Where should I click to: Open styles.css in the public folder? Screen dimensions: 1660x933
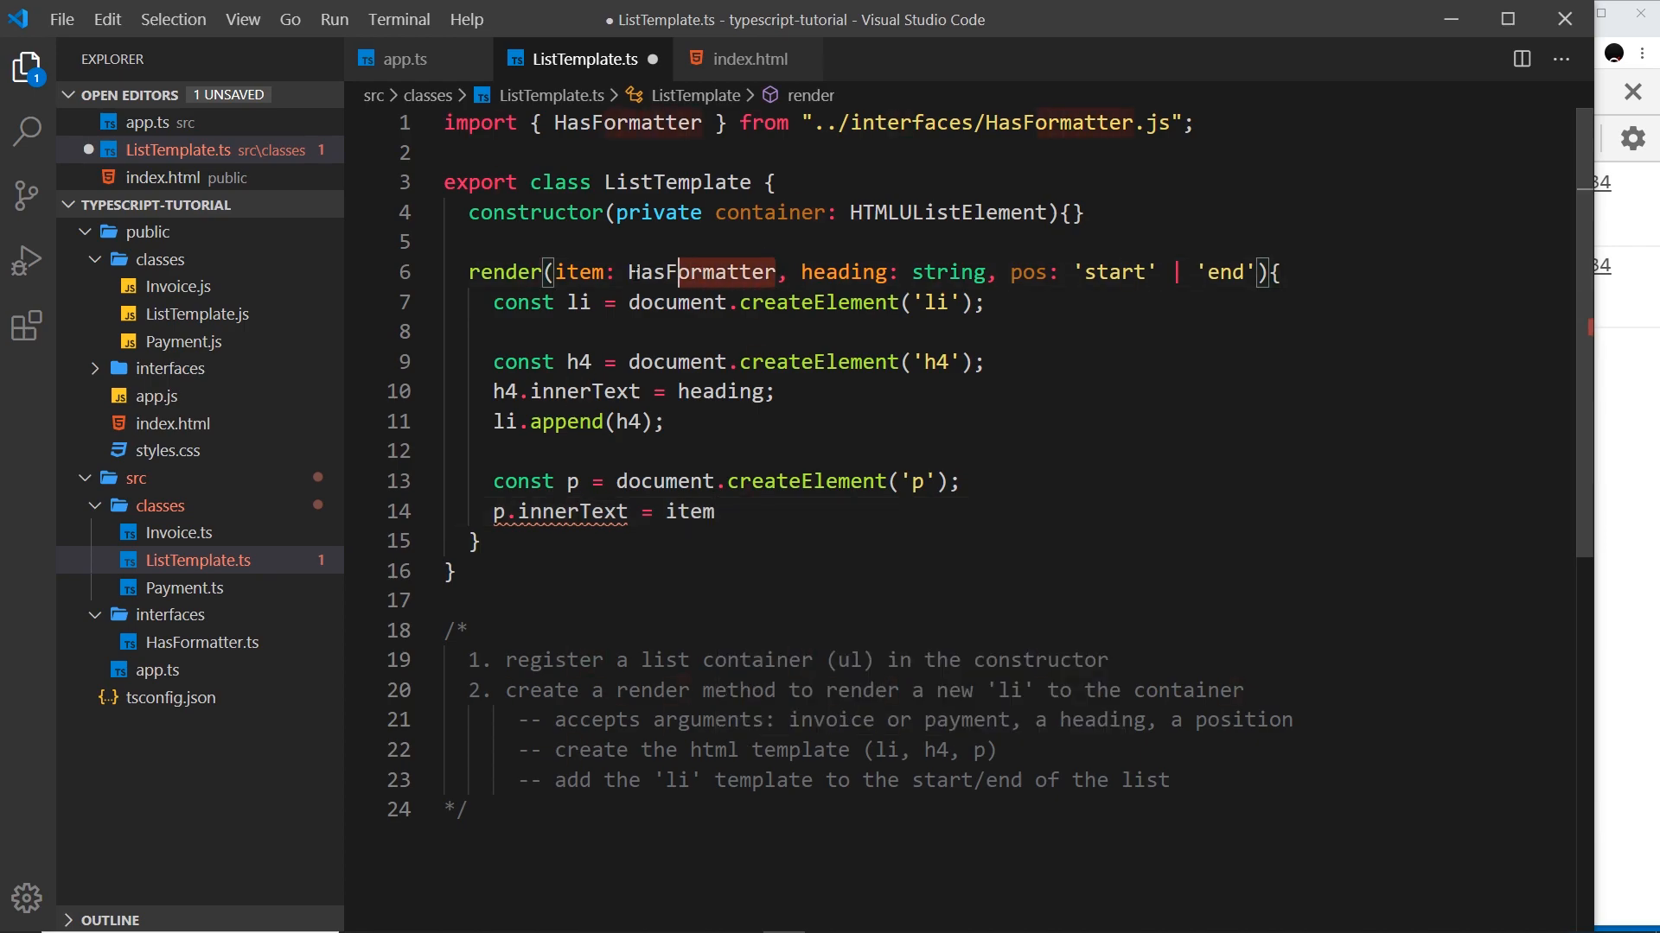[x=167, y=450]
